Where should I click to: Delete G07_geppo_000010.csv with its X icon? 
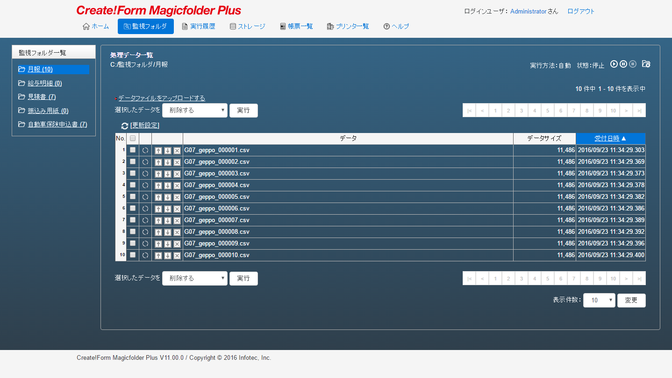coord(177,255)
